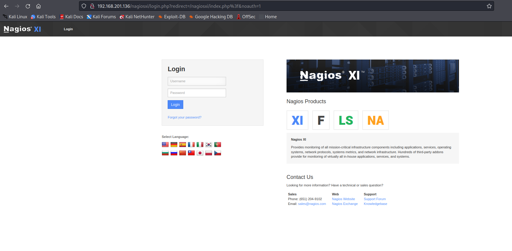This screenshot has height=251, width=512.
Task: Click the Network Analyzer 'NA' product icon
Action: coord(375,120)
